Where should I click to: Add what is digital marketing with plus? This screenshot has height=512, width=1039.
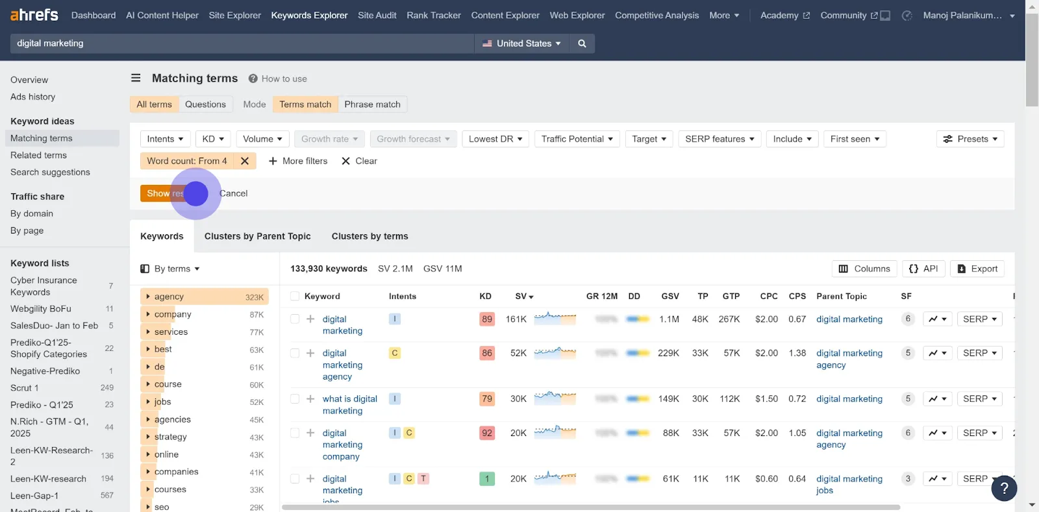tap(310, 399)
